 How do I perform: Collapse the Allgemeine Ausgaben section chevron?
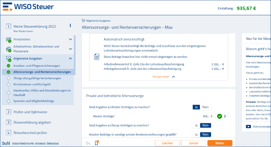pos(70,59)
